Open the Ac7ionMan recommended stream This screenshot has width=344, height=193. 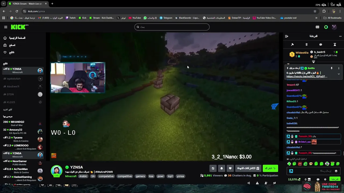23,171
